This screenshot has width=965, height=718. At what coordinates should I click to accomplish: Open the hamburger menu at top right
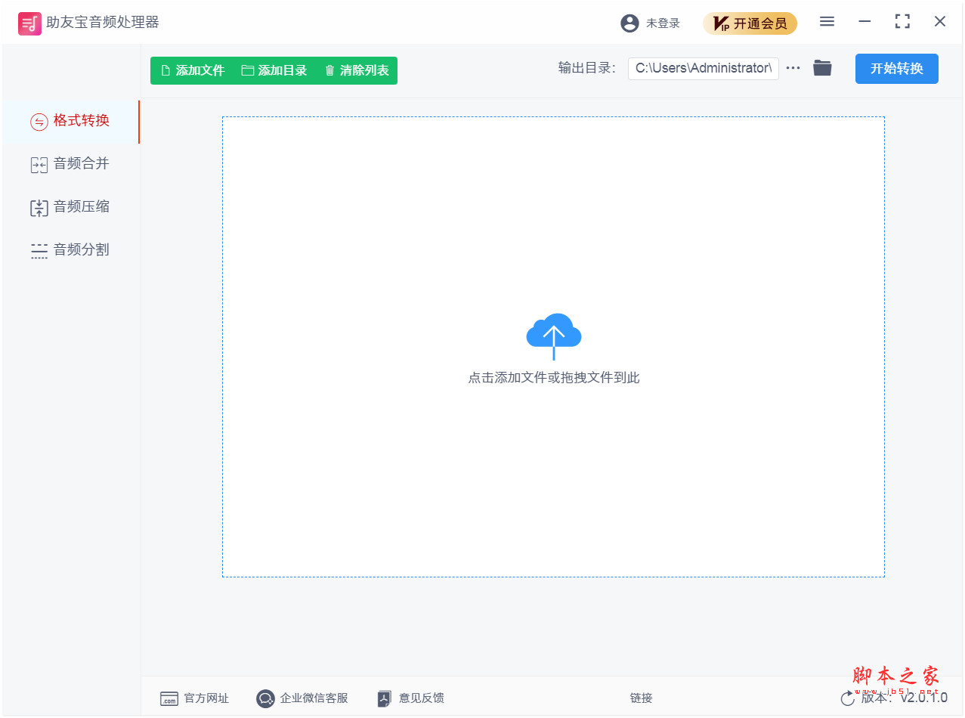(827, 21)
